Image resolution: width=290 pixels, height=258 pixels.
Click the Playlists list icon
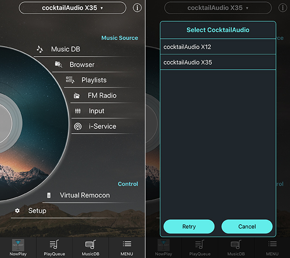tap(70, 80)
